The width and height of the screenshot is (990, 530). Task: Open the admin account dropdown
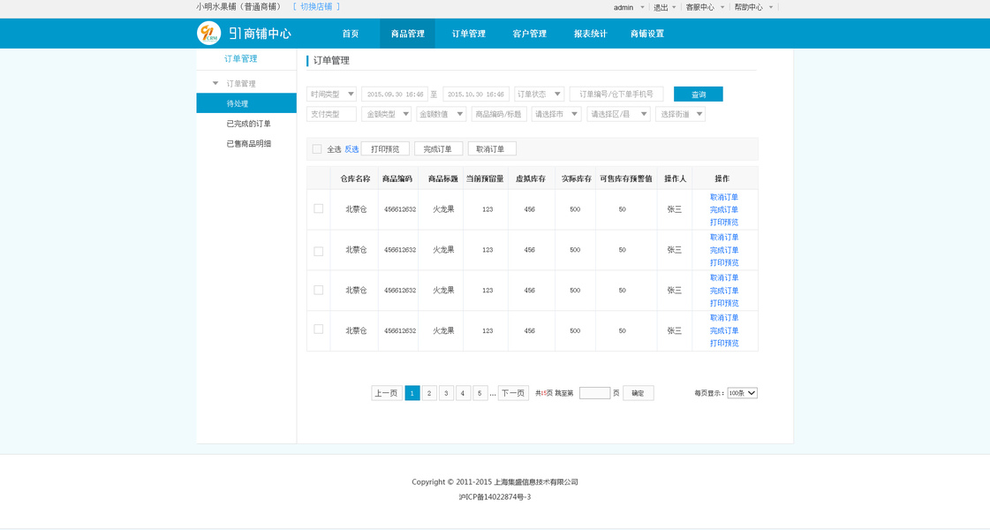(629, 8)
